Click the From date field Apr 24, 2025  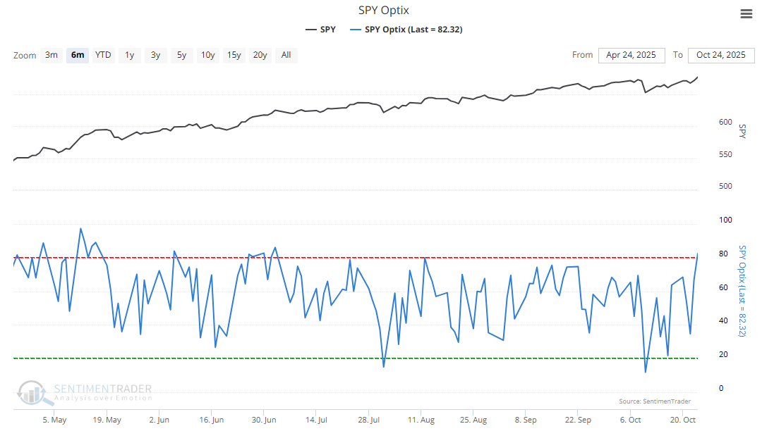pos(631,55)
